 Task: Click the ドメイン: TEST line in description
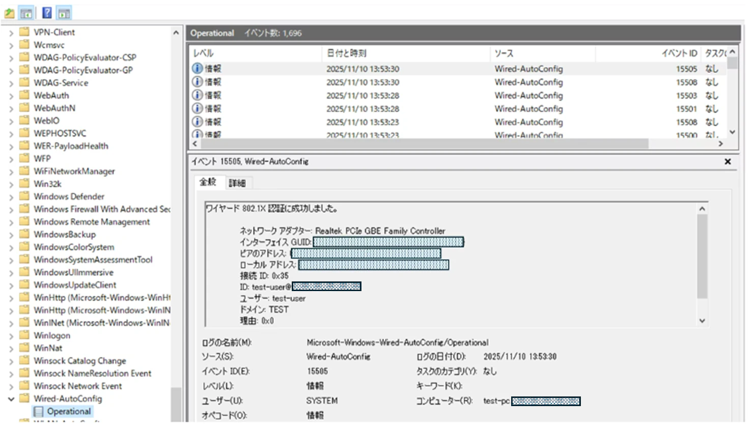pos(264,309)
